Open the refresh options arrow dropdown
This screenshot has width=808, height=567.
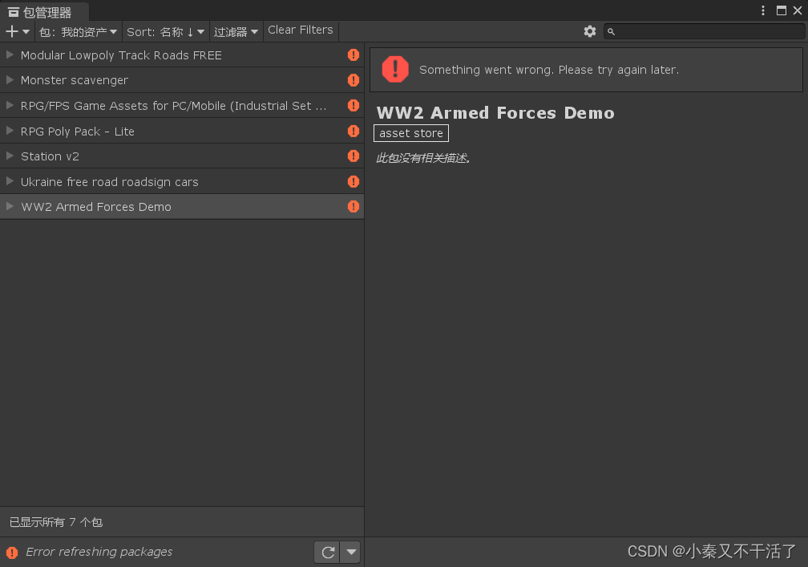350,552
